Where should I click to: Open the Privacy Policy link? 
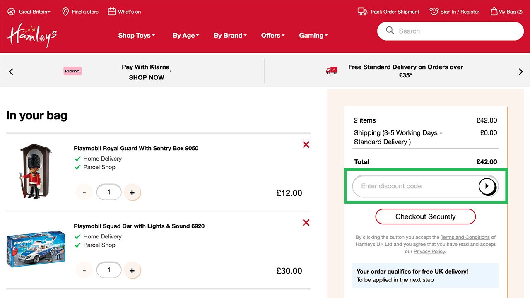pyautogui.click(x=429, y=251)
